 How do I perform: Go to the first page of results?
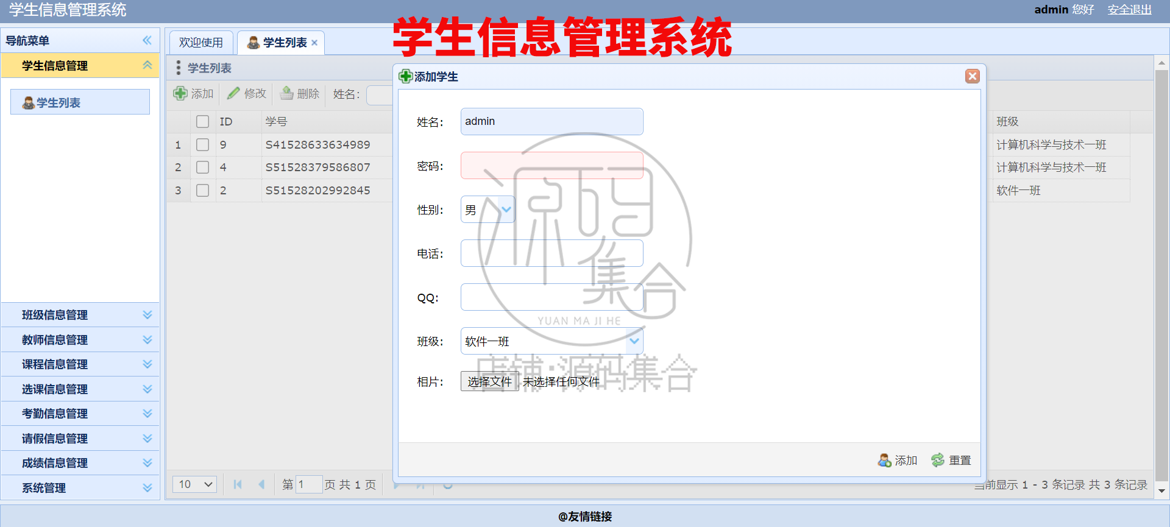[238, 484]
